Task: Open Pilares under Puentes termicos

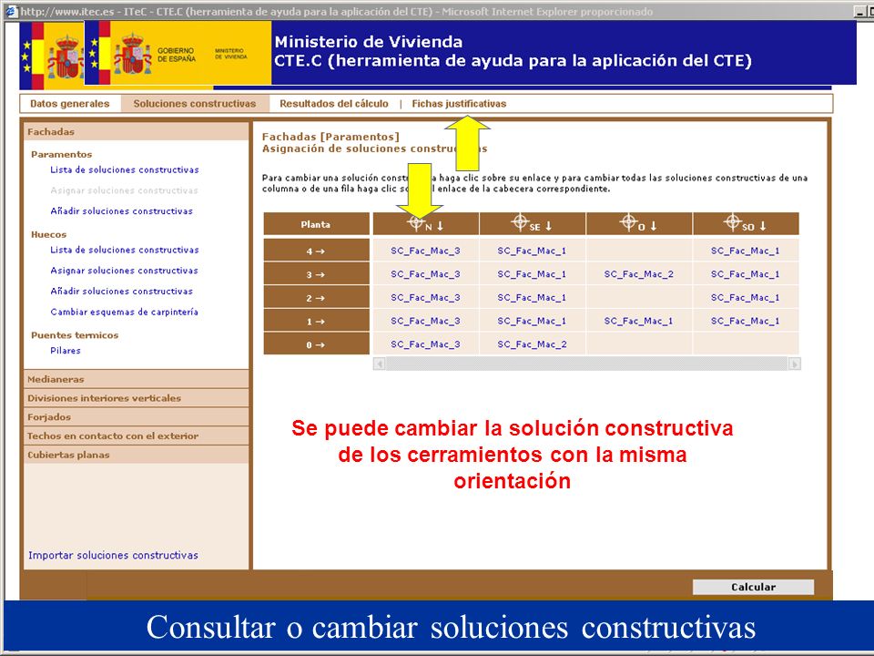Action: (66, 350)
